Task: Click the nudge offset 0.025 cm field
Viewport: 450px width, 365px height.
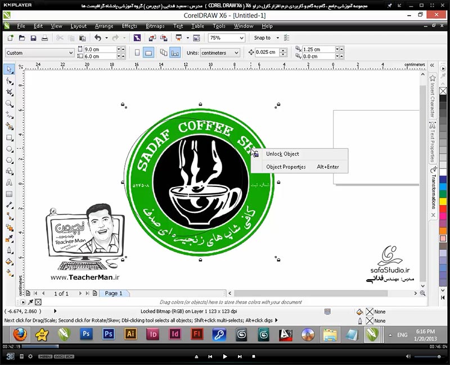Action: 267,52
